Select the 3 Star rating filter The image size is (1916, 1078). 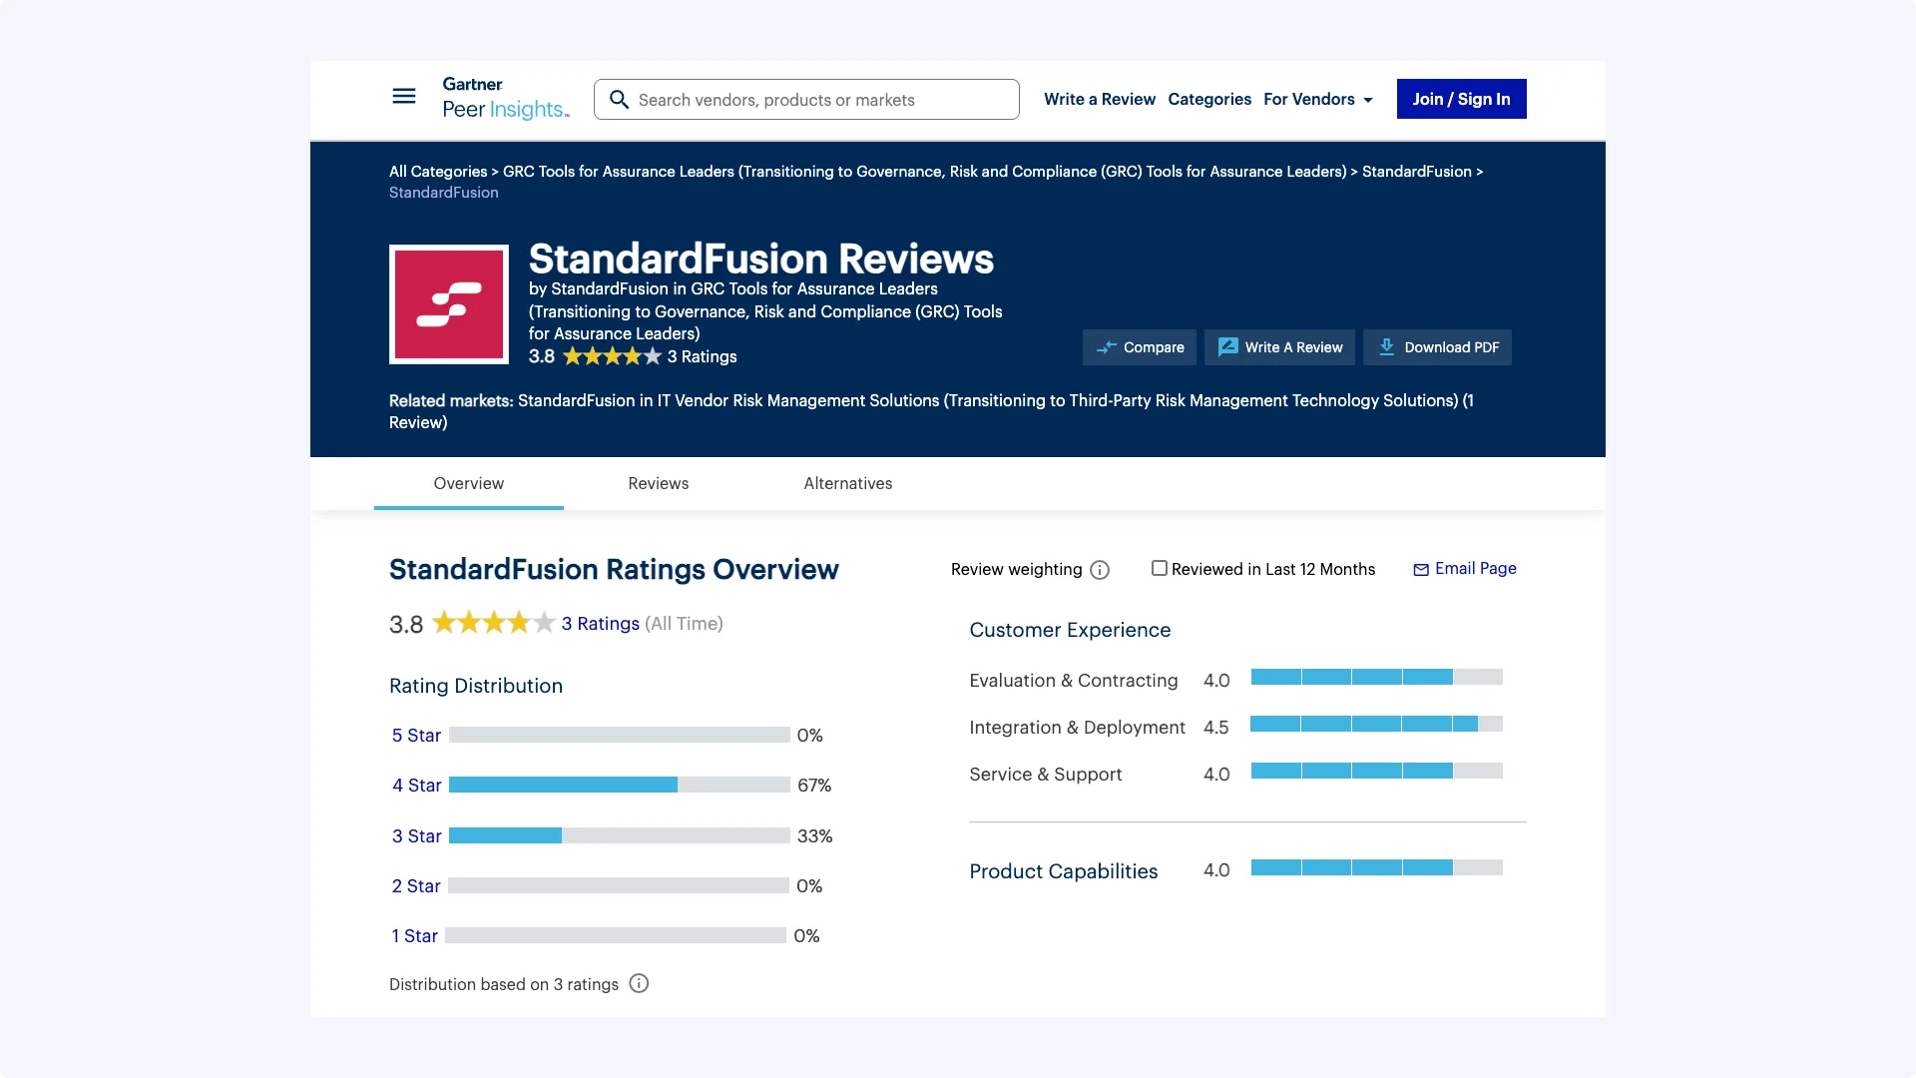416,836
